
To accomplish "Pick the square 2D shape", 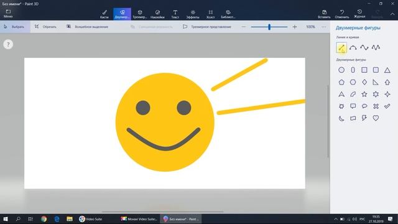I will [364, 70].
